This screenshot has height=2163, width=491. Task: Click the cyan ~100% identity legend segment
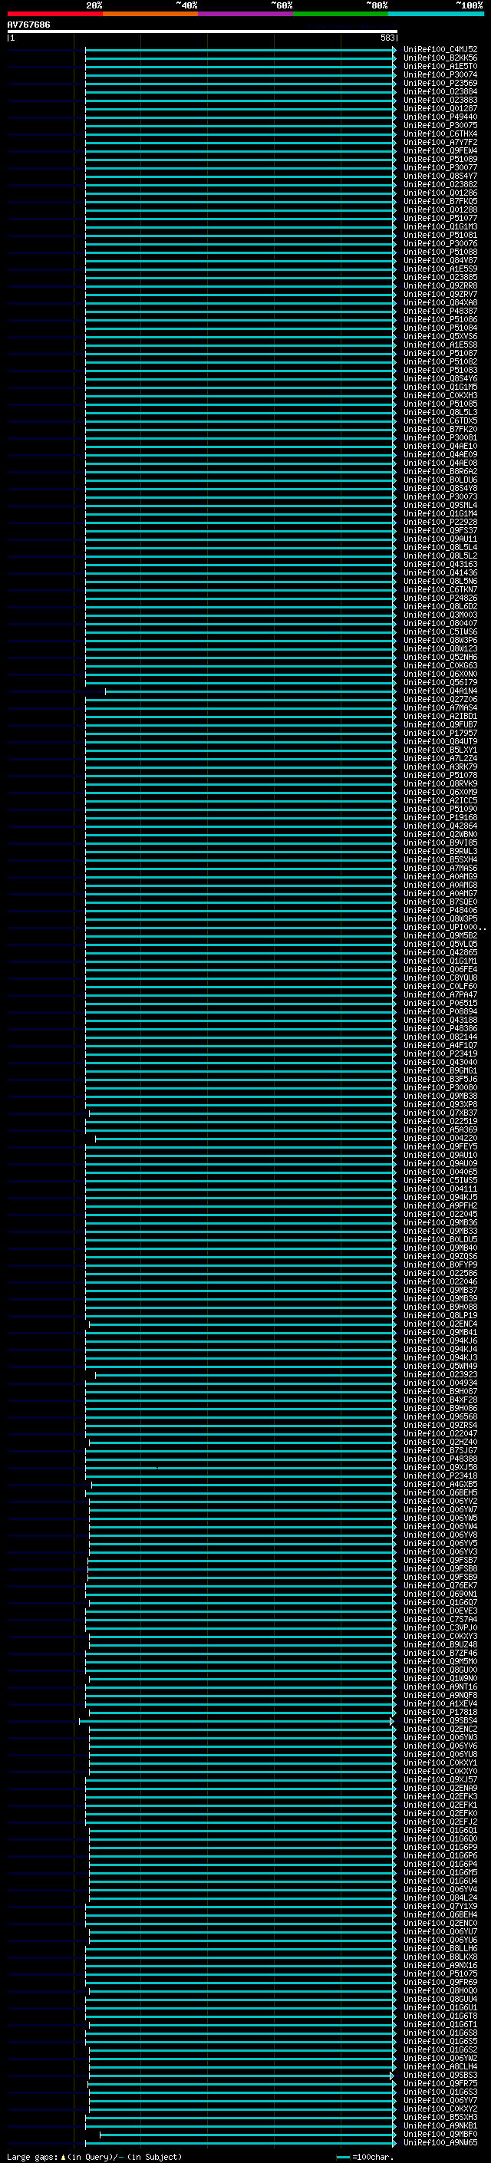[437, 14]
